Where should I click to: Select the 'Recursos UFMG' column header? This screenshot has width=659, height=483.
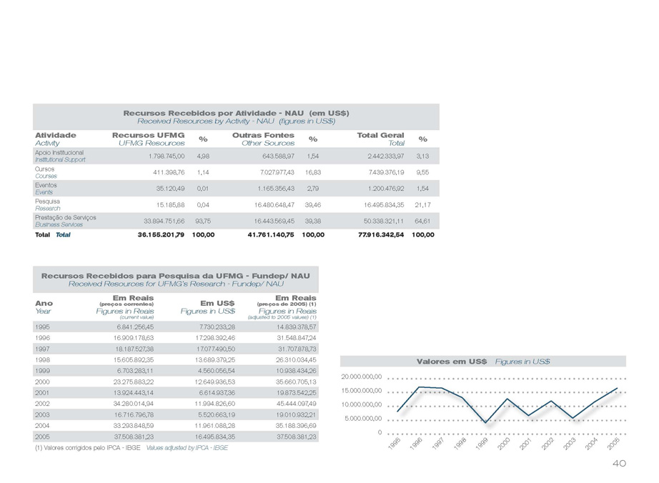[149, 135]
